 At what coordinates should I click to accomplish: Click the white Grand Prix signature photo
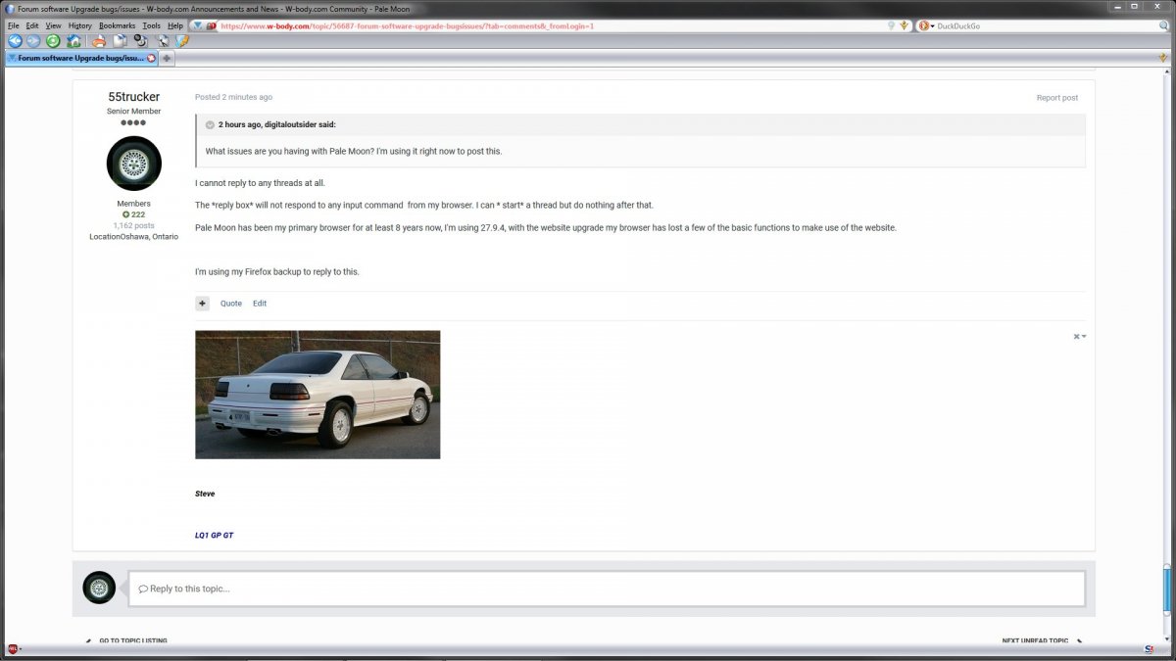click(x=318, y=395)
